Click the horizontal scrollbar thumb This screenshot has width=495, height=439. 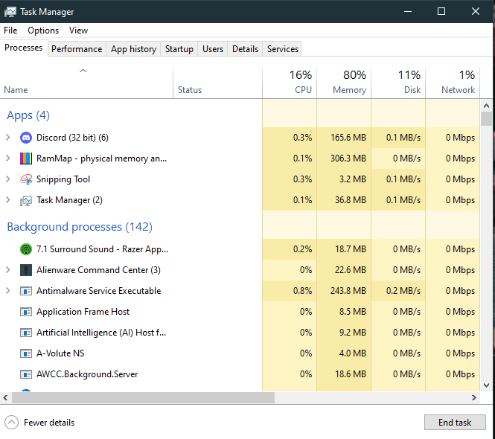point(144,397)
